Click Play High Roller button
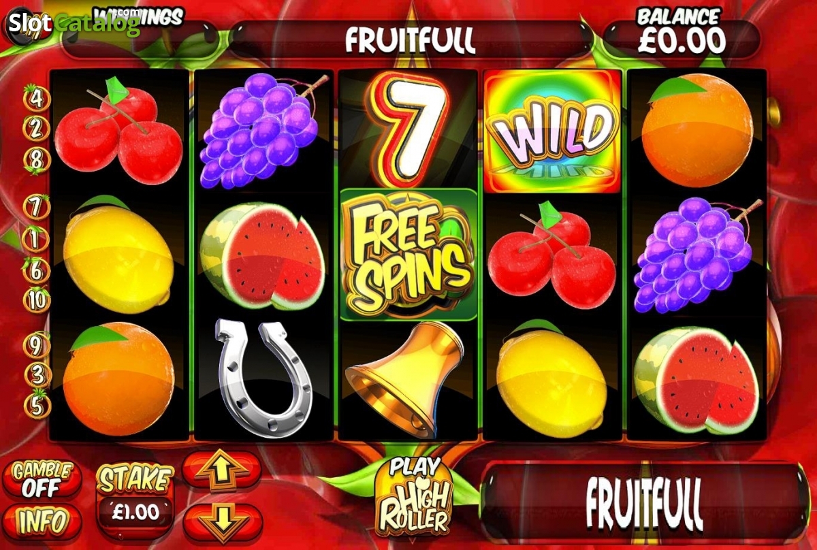Image resolution: width=817 pixels, height=550 pixels. 413,495
